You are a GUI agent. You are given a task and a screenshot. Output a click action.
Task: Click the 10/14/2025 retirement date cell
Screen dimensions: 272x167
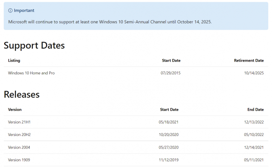click(254, 73)
